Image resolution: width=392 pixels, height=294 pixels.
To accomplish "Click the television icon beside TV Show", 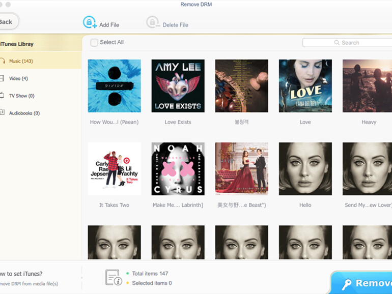I will pyautogui.click(x=2, y=96).
